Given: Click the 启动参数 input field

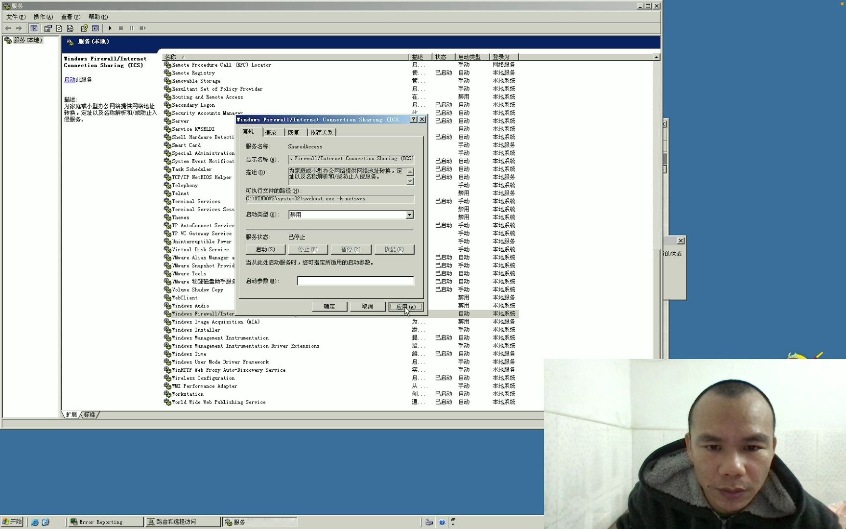Looking at the screenshot, I should click(355, 281).
